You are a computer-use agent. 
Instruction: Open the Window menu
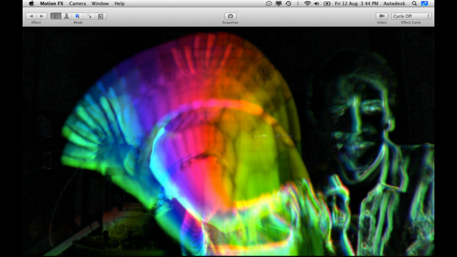(100, 4)
